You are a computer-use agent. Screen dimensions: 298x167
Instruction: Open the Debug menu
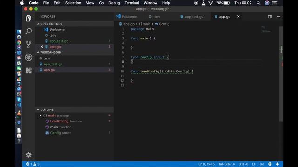click(114, 3)
